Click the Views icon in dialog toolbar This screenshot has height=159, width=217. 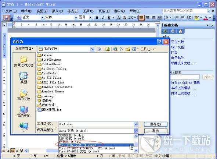click(134, 49)
